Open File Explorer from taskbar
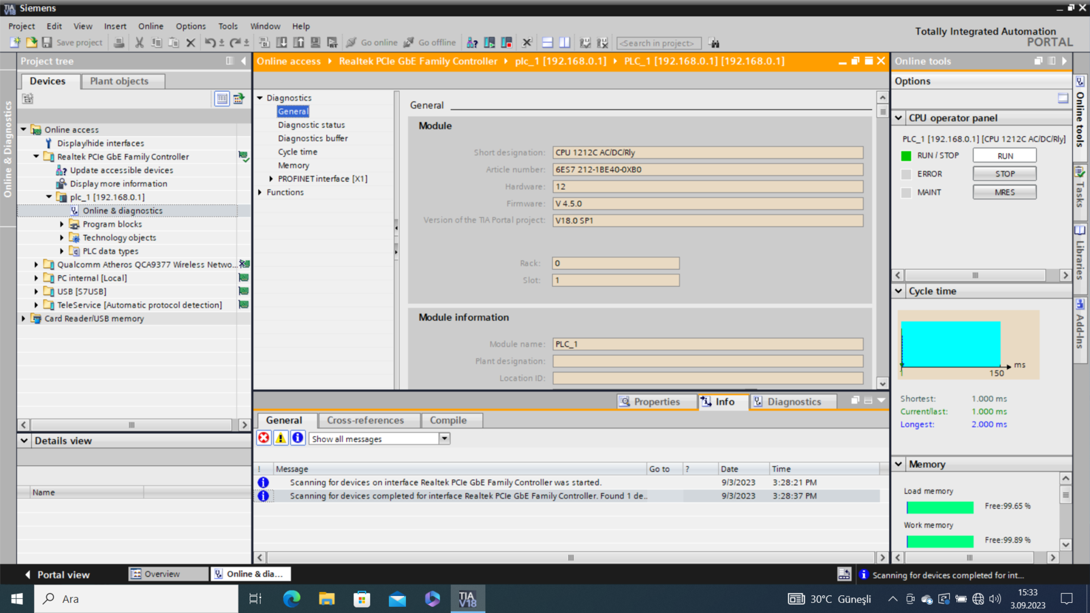The width and height of the screenshot is (1090, 613). point(327,599)
